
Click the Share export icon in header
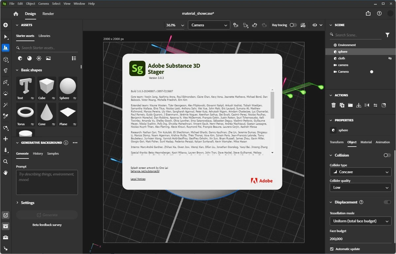click(x=368, y=14)
